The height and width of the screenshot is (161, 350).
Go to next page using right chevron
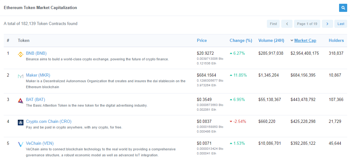tap(327, 24)
